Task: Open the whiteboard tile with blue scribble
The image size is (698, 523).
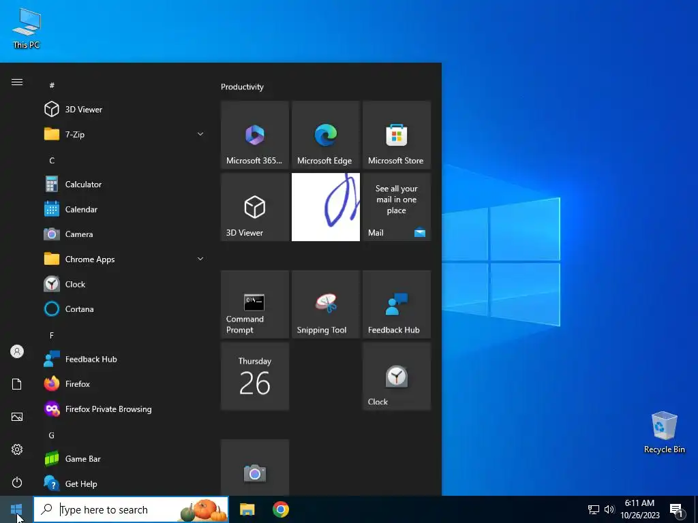Action: pos(325,207)
